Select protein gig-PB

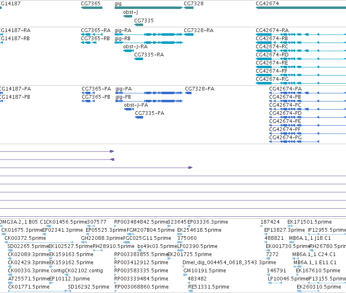[149, 101]
